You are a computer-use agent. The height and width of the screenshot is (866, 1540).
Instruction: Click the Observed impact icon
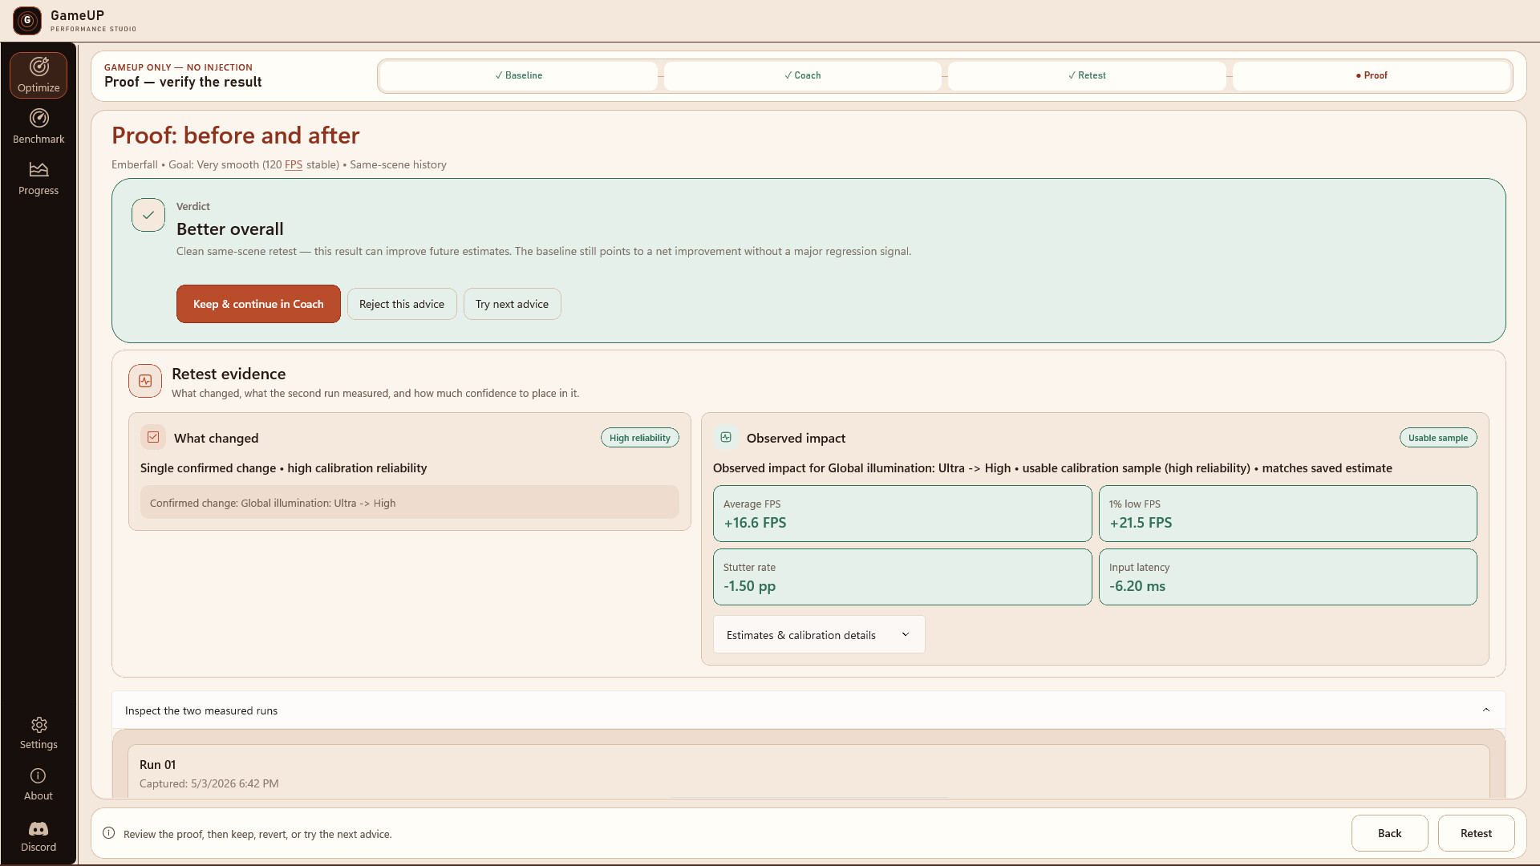(x=726, y=437)
